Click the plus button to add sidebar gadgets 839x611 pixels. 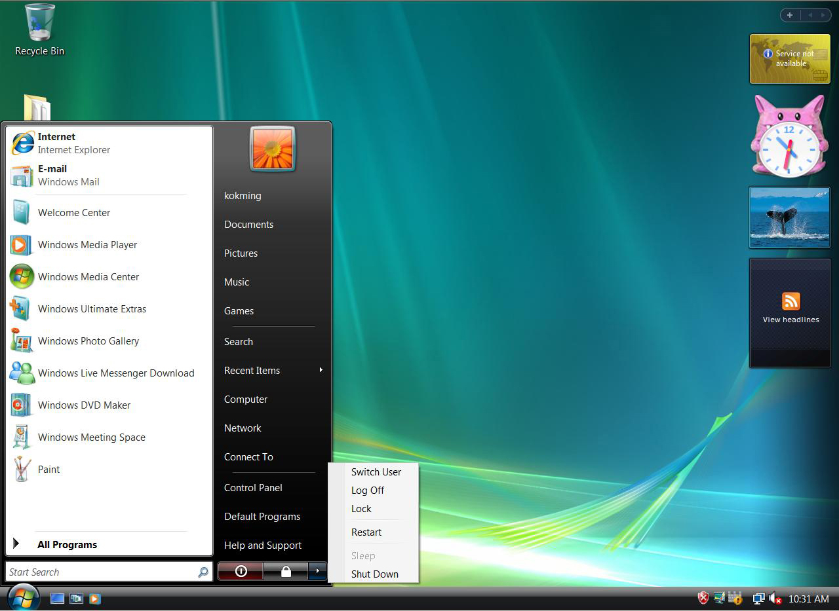click(x=790, y=15)
